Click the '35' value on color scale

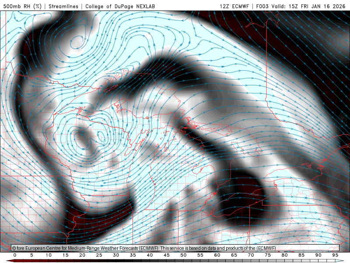tap(133, 255)
